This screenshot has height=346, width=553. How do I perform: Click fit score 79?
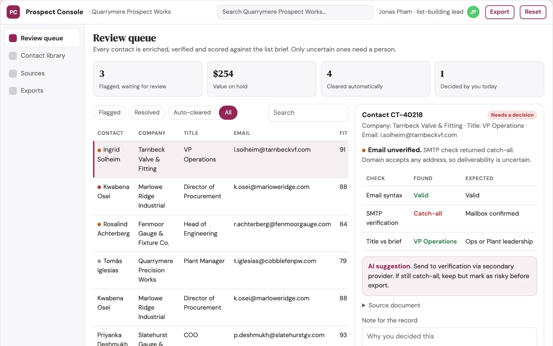point(343,261)
